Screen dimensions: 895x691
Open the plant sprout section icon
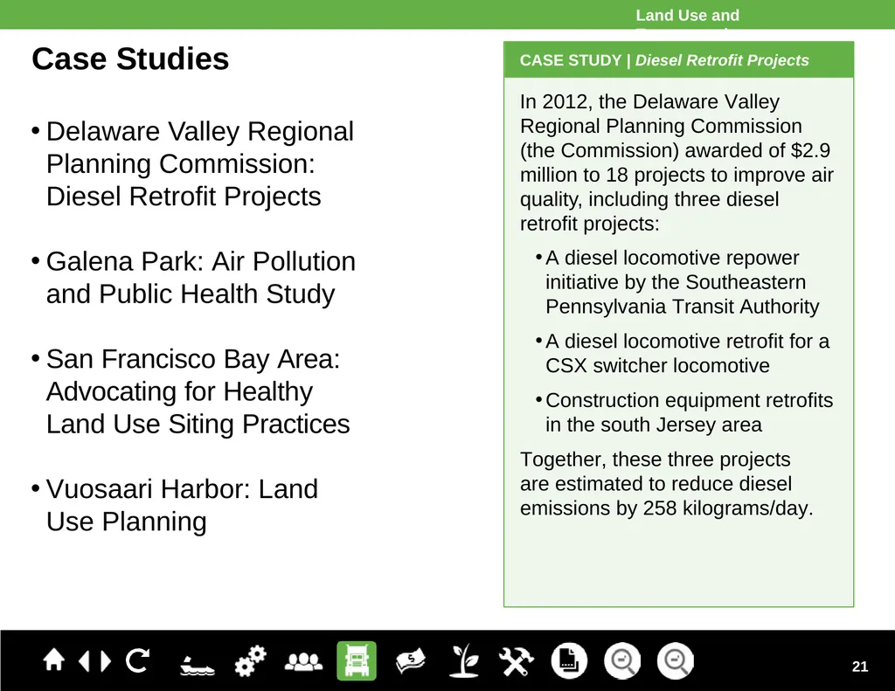click(x=463, y=660)
